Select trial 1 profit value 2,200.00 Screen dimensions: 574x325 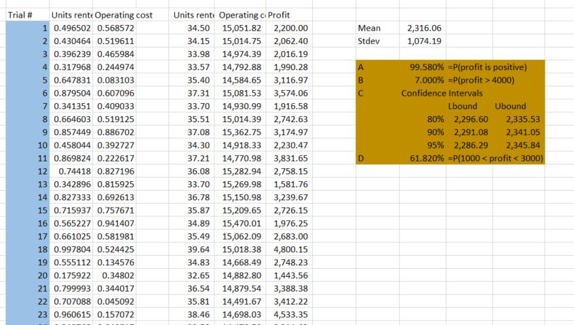pos(291,28)
